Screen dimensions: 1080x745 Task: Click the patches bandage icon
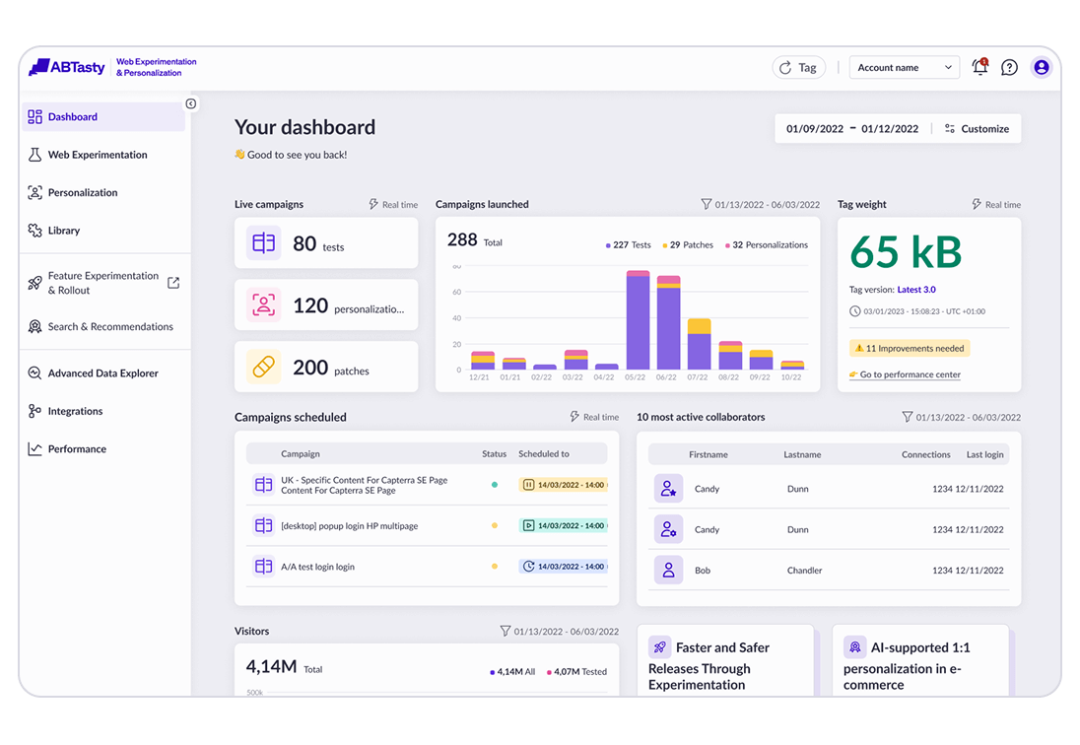click(x=264, y=367)
